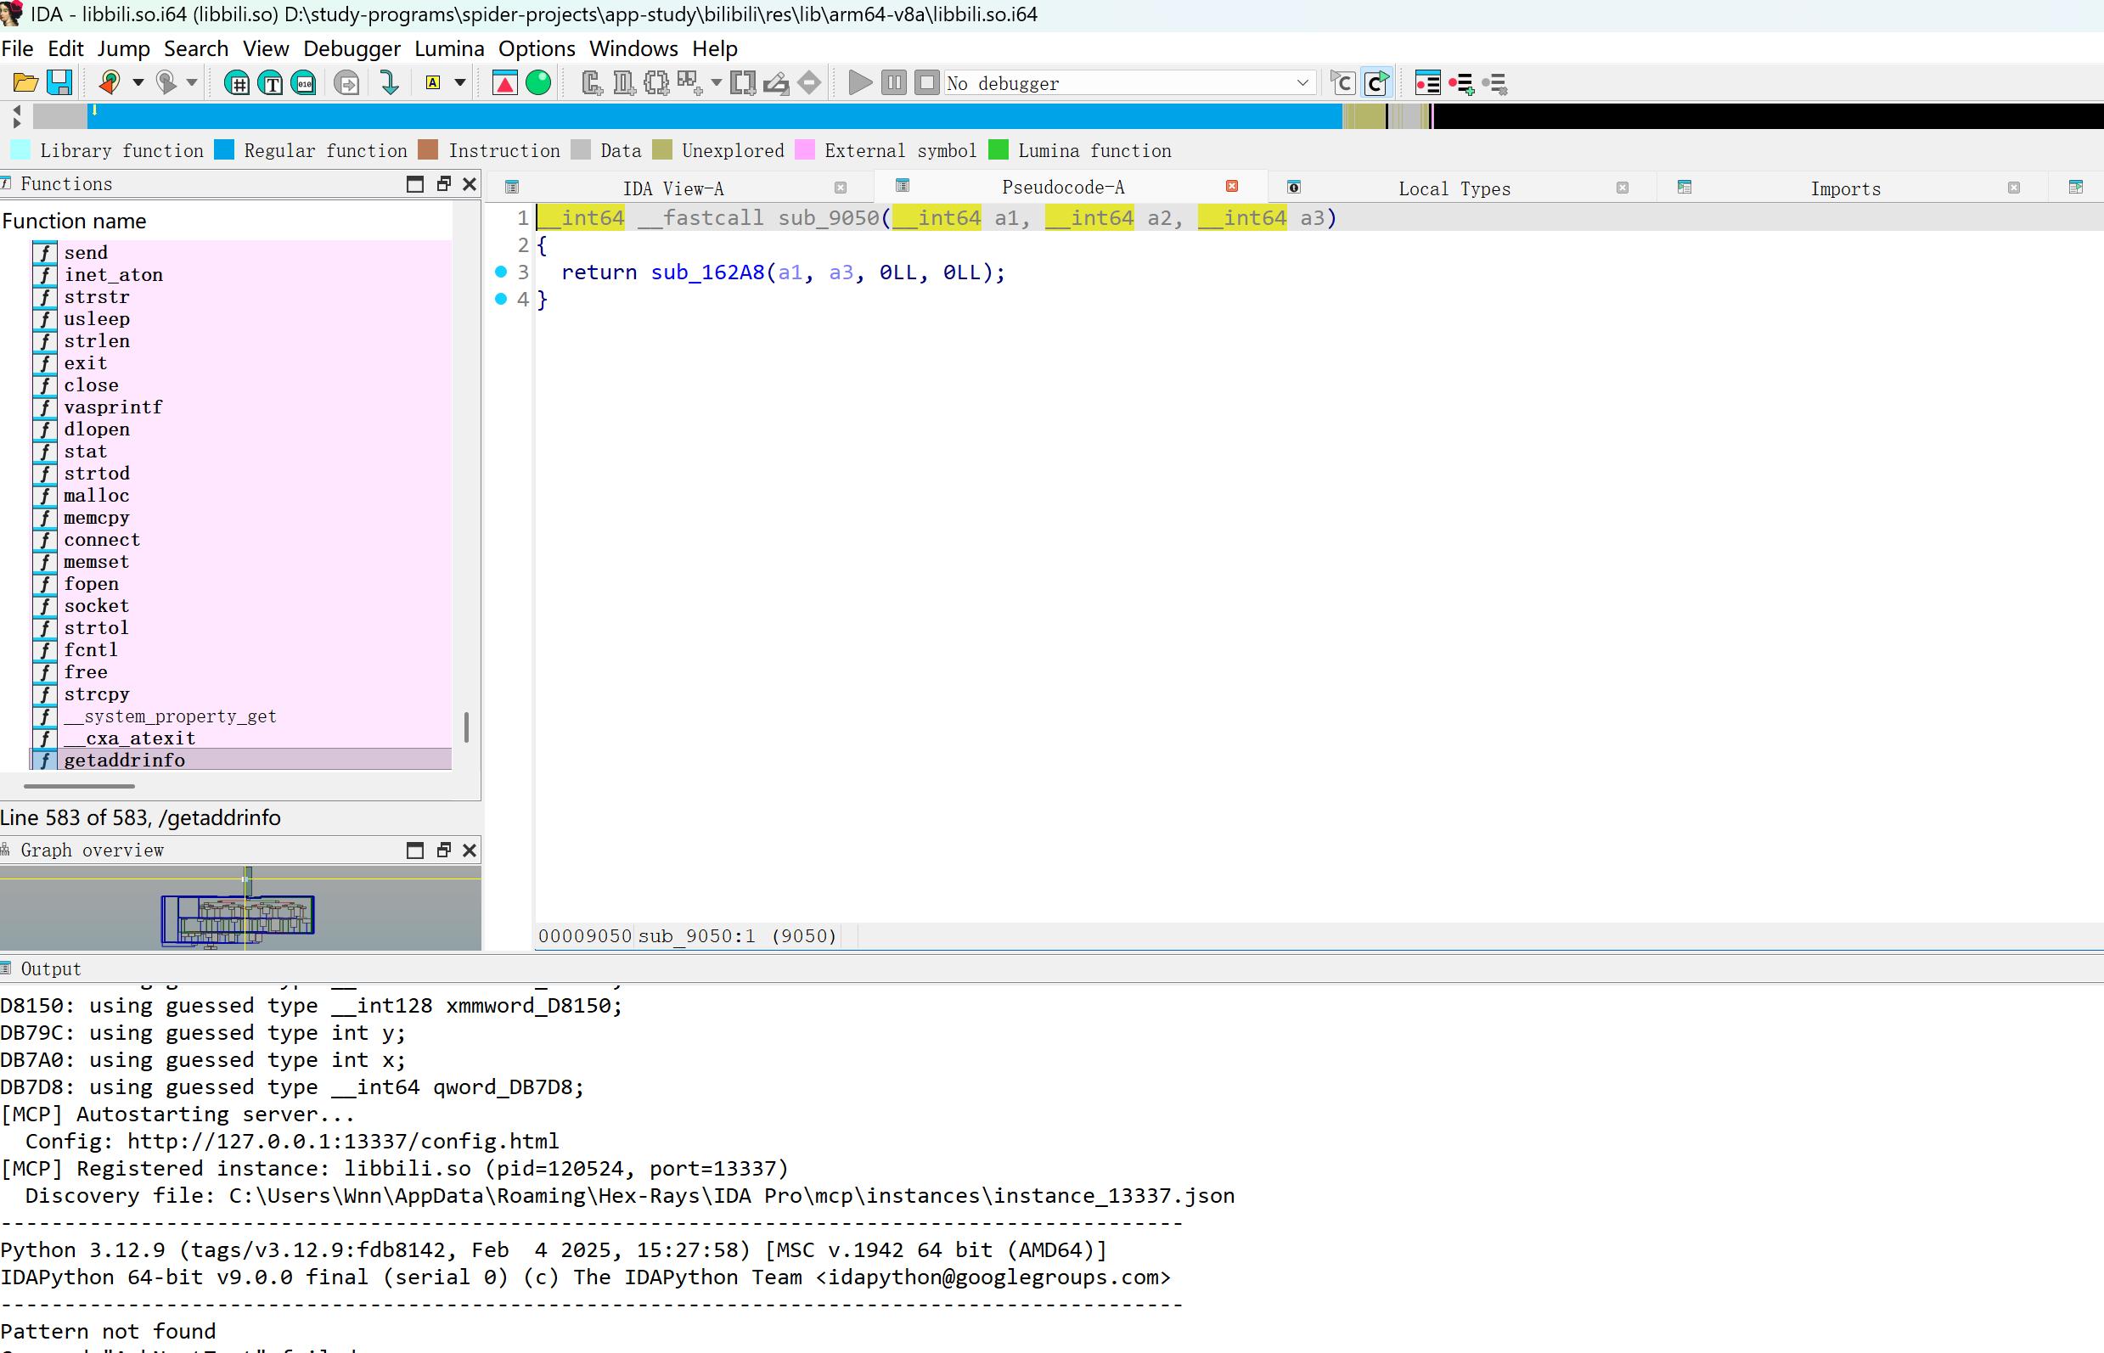Click the teal downward jump arrow icon
The height and width of the screenshot is (1353, 2104).
[390, 83]
